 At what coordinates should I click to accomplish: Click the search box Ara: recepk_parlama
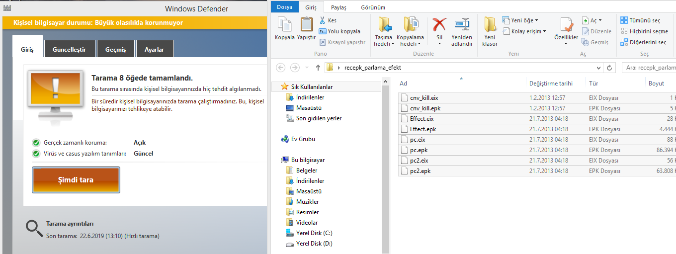click(x=648, y=68)
